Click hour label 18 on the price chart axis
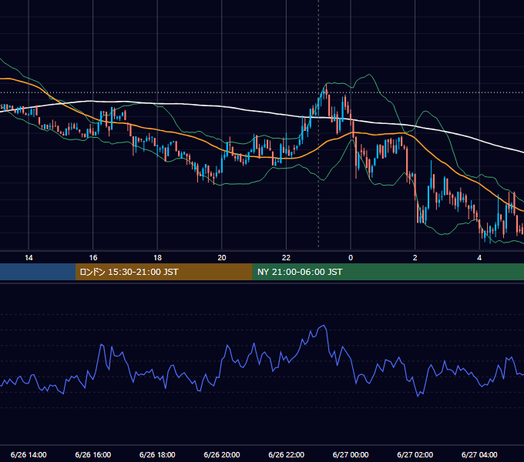This screenshot has height=462, width=524. point(157,257)
